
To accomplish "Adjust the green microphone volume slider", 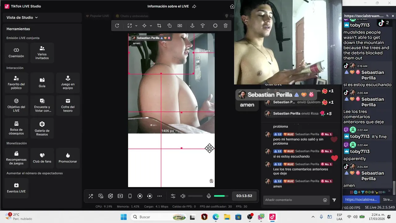I will [x=221, y=196].
